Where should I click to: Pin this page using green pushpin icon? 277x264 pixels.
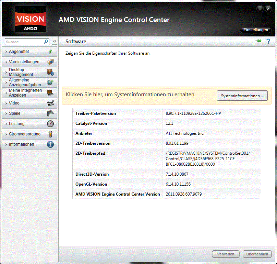click(x=259, y=41)
